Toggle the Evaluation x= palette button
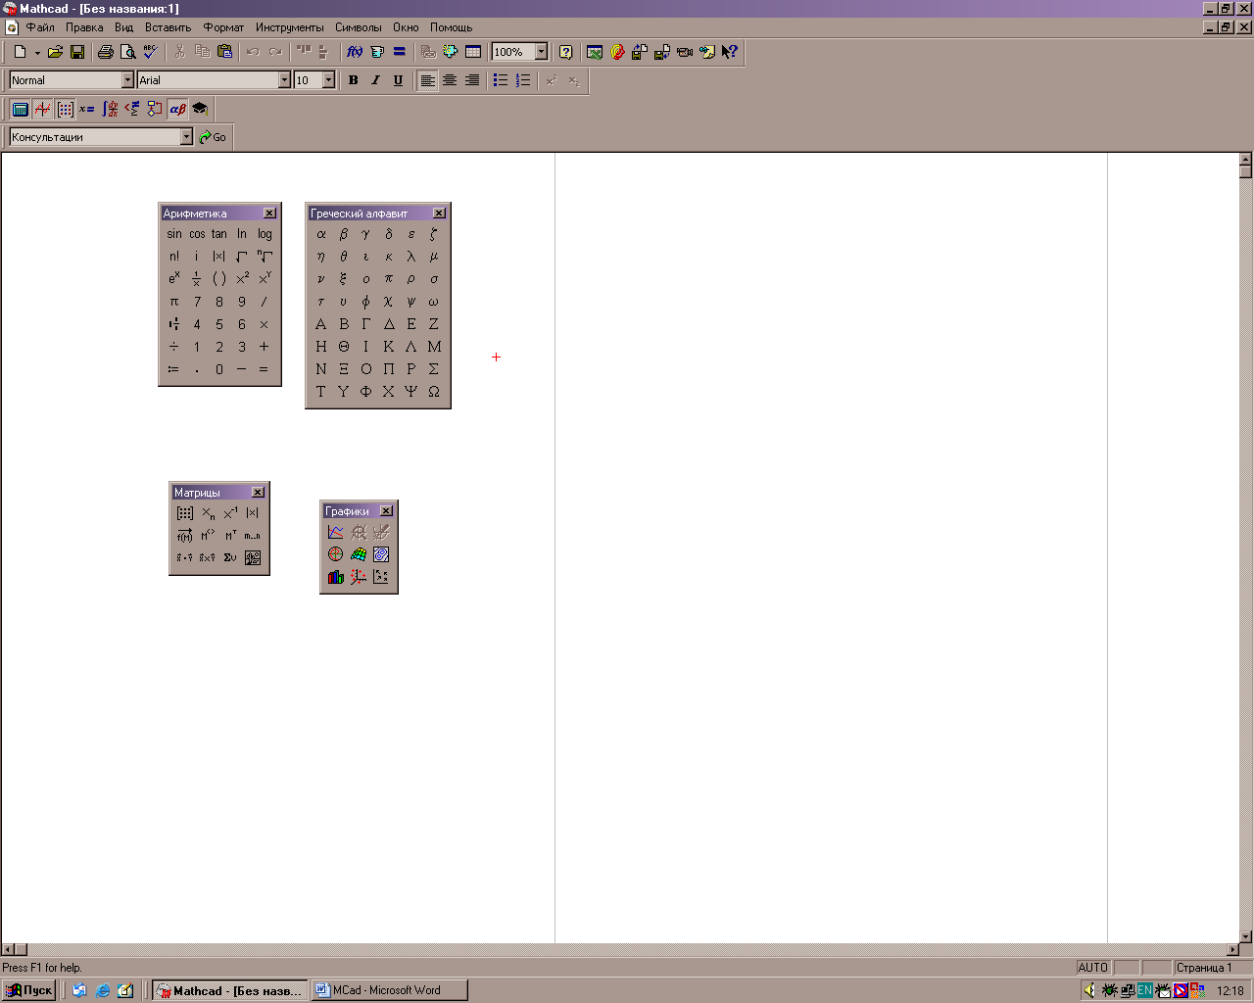 click(87, 109)
